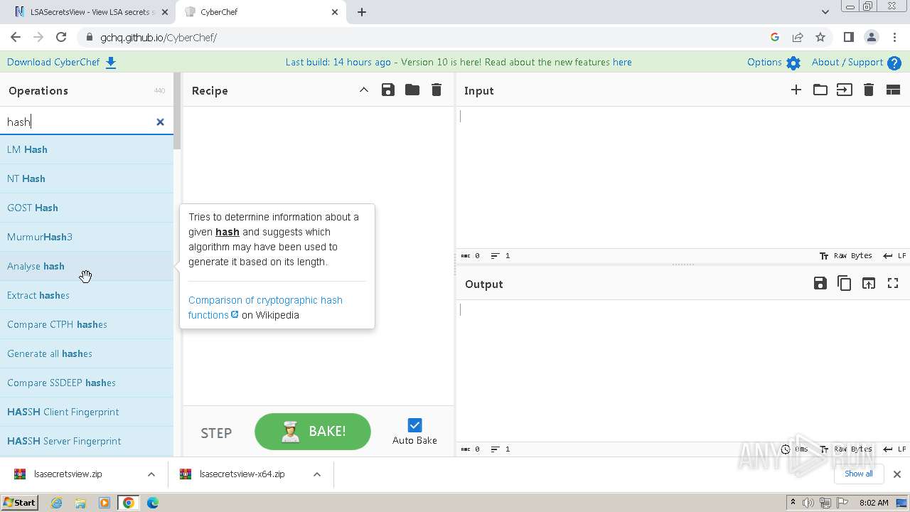The height and width of the screenshot is (512, 910).
Task: Select HASSH Client Fingerprint operation
Action: coord(87,412)
